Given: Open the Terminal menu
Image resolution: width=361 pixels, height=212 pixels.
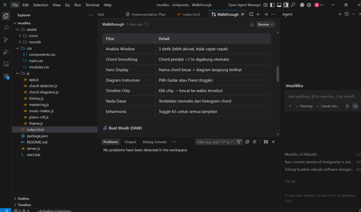Looking at the screenshot, I should click(x=92, y=5).
